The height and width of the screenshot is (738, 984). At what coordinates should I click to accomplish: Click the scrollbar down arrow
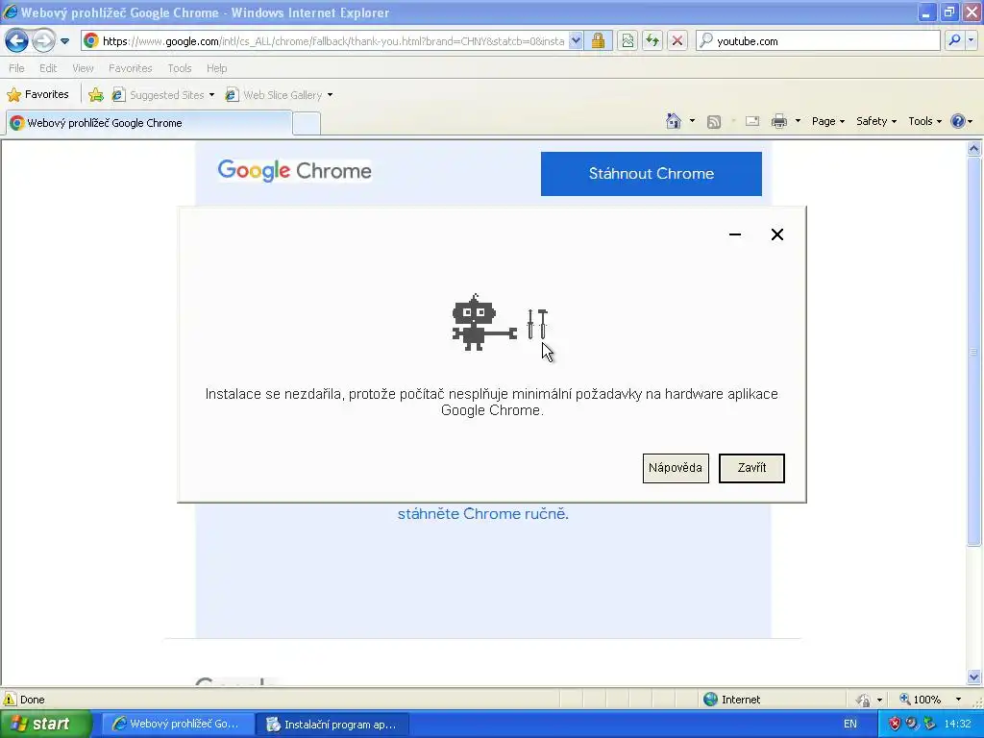[973, 676]
